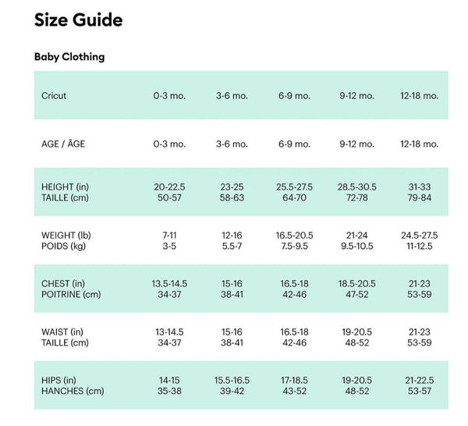This screenshot has height=426, width=468.
Task: Select the 7-11 weight cell
Action: (169, 236)
